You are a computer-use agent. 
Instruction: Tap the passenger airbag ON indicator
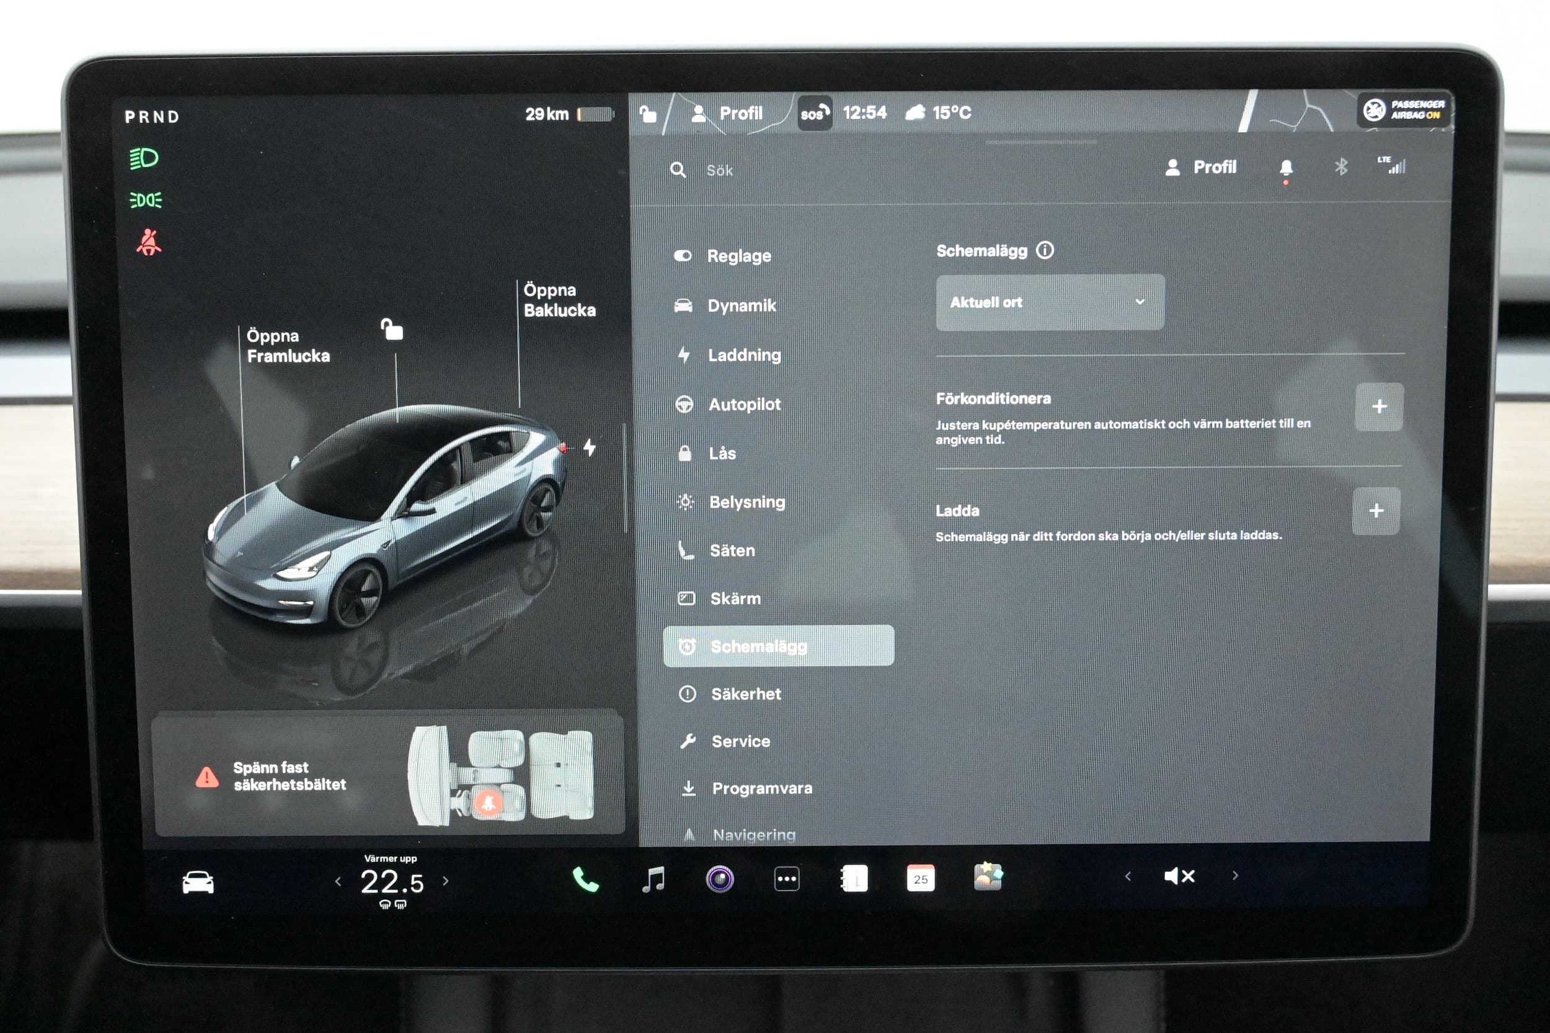(x=1404, y=110)
